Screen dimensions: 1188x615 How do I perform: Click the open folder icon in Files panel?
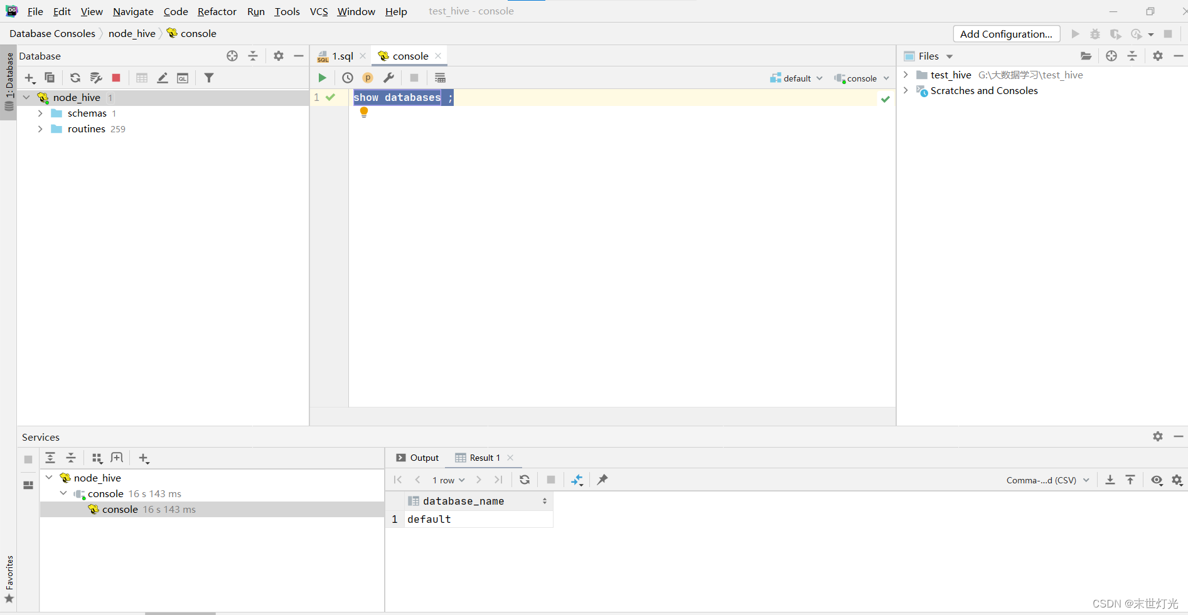1086,56
